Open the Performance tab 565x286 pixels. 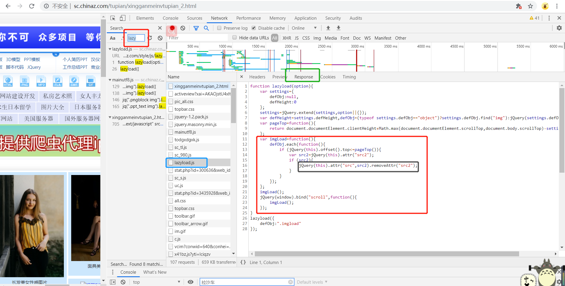click(249, 18)
